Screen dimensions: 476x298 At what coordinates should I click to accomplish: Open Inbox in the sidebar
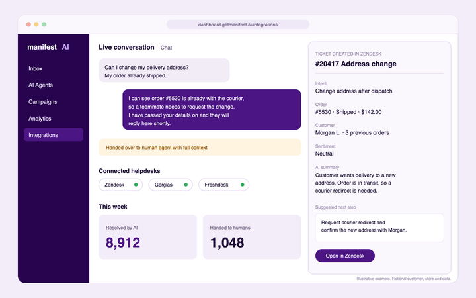(36, 68)
